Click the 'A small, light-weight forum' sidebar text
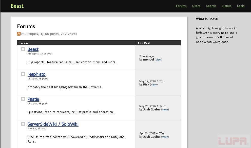251x148 pixels. [x=216, y=35]
